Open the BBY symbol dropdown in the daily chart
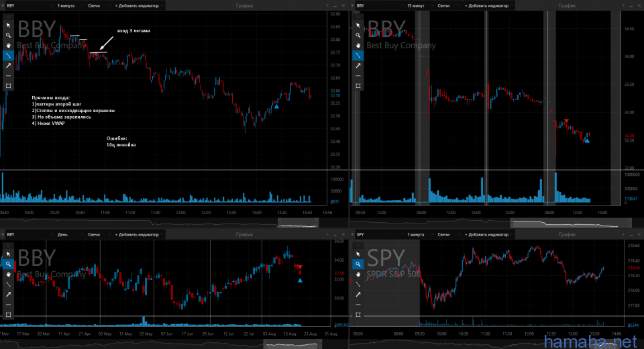 pyautogui.click(x=30, y=234)
